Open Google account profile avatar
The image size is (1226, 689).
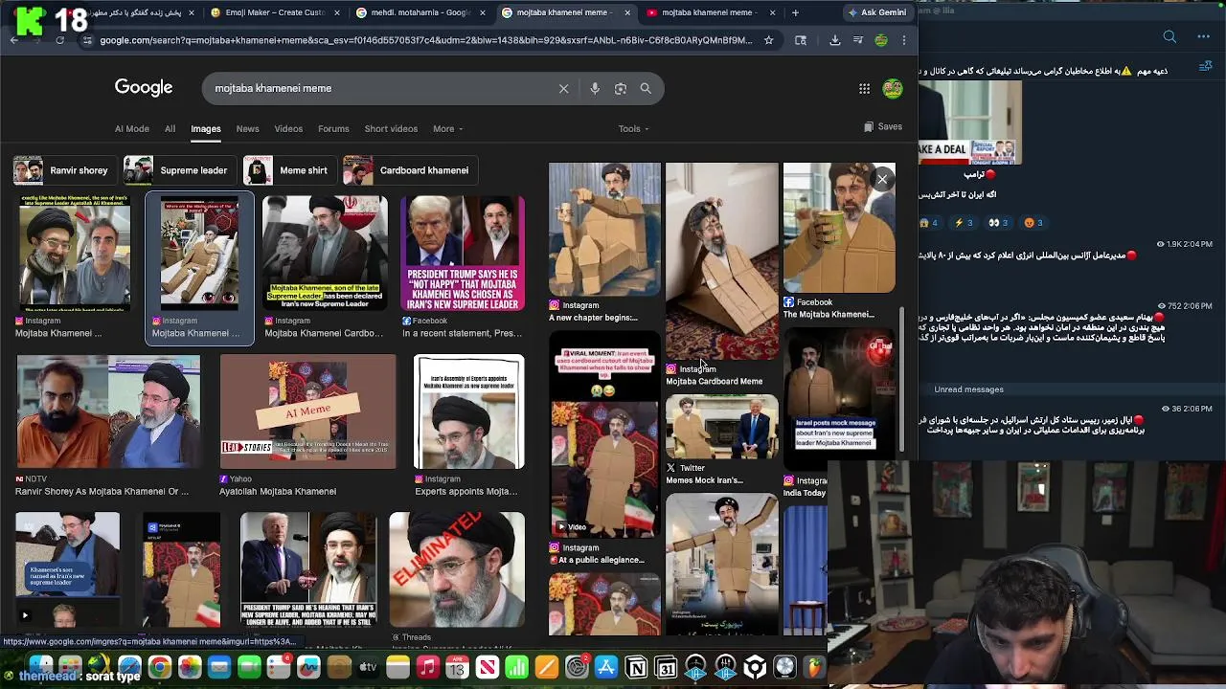coord(893,88)
